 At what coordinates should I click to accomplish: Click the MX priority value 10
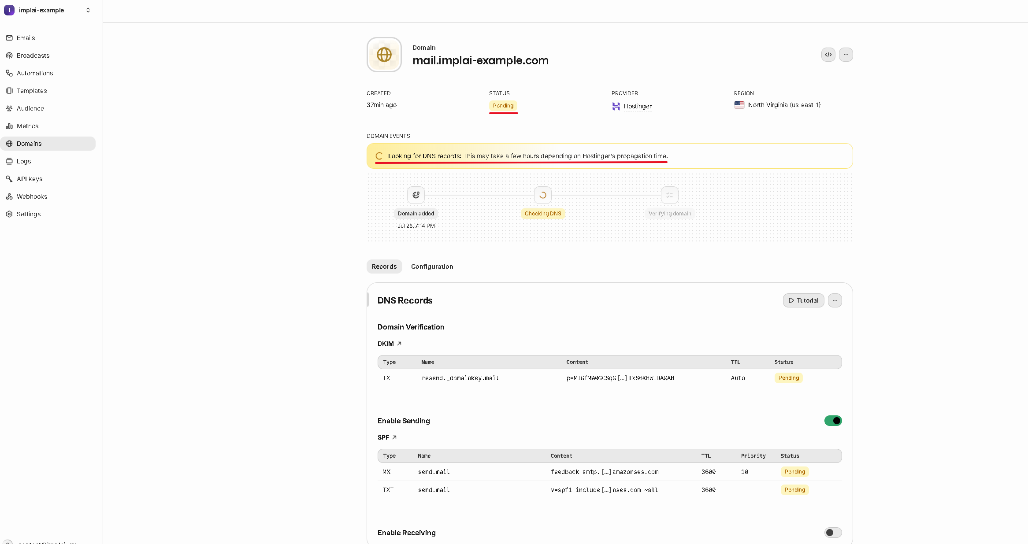pyautogui.click(x=745, y=472)
